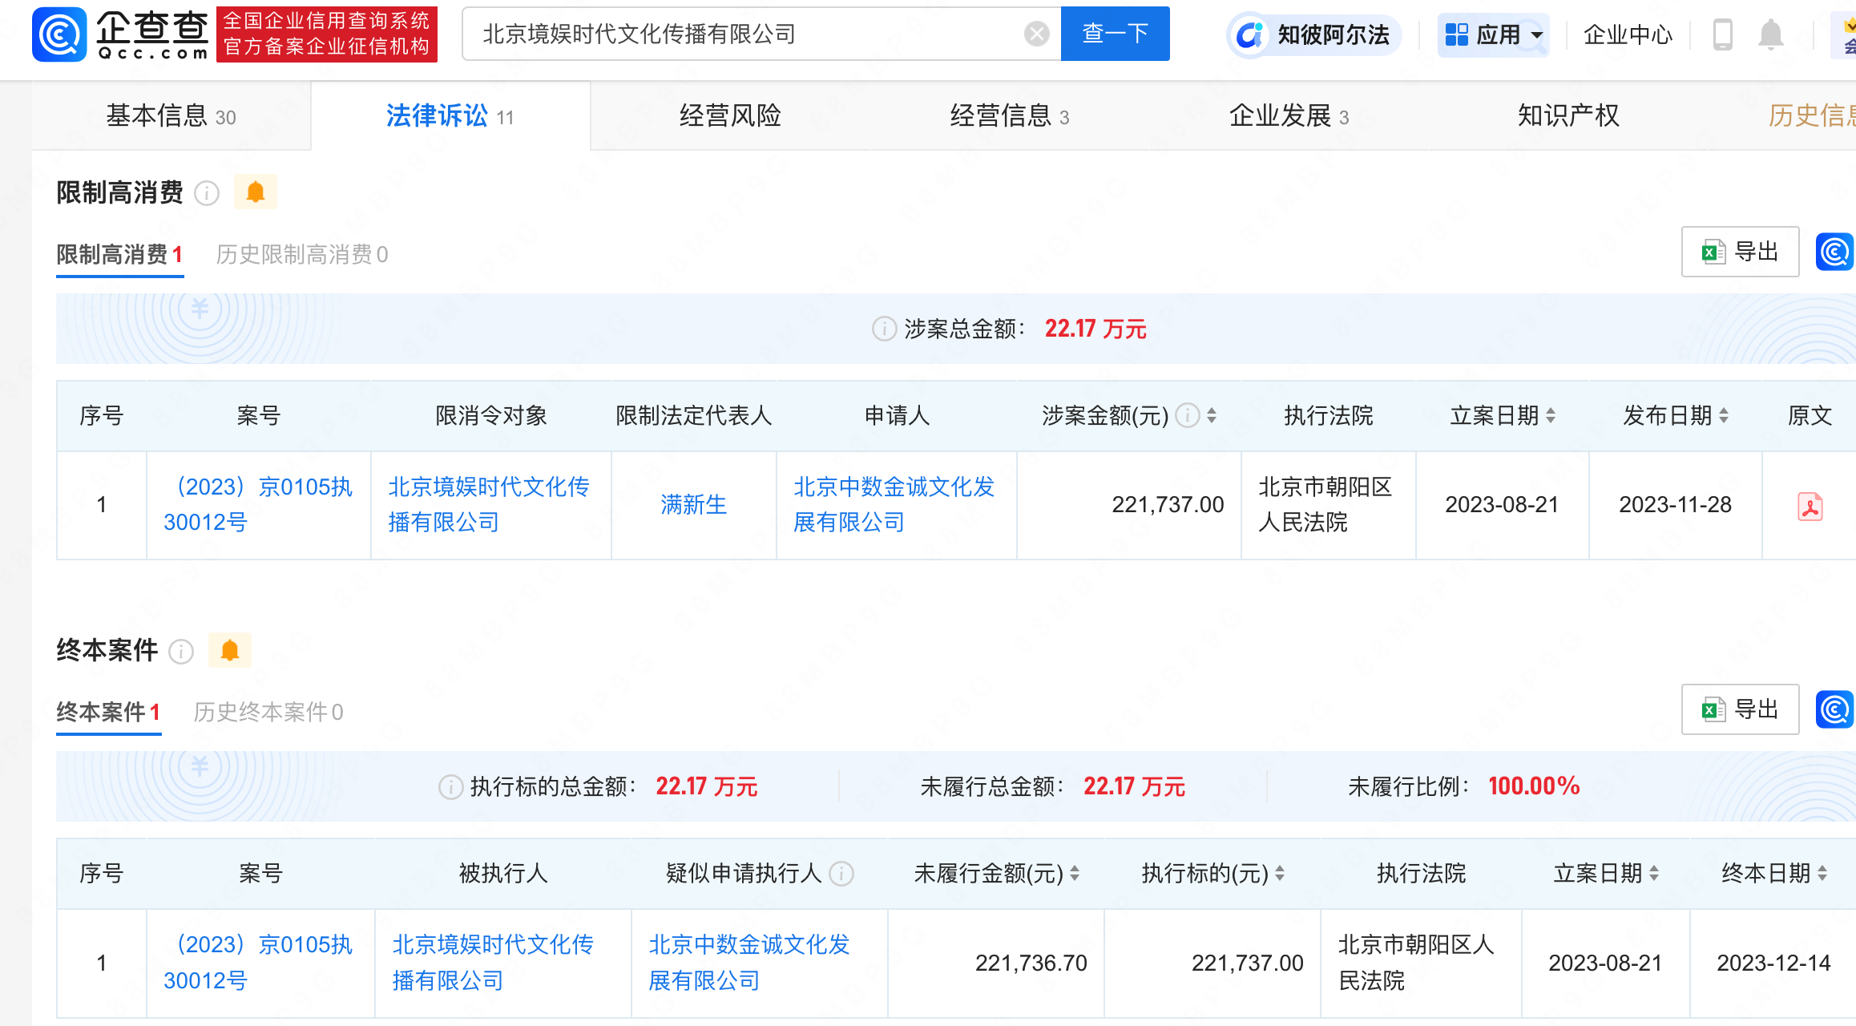This screenshot has height=1026, width=1856.
Task: Select 限制高消费 1 sub-tab
Action: tap(119, 255)
